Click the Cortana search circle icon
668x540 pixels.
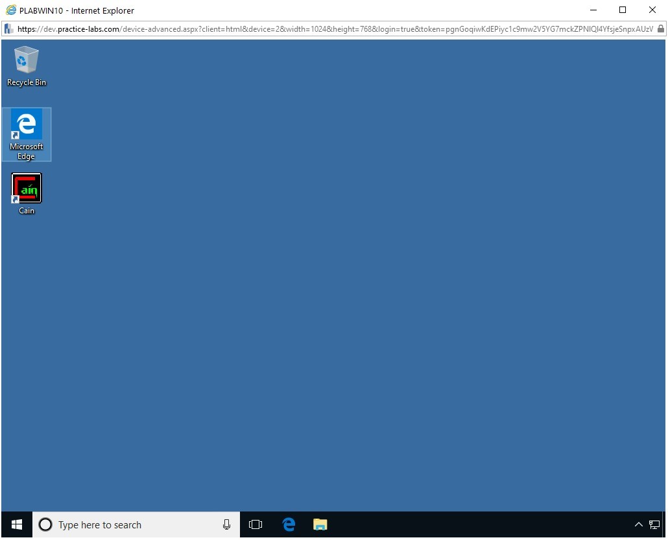[x=45, y=524]
